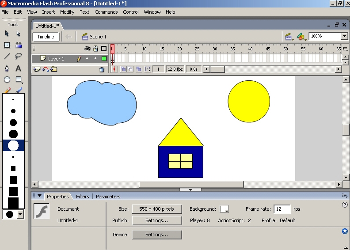Click the Publish Settings button
The height and width of the screenshot is (250, 350).
(x=157, y=220)
